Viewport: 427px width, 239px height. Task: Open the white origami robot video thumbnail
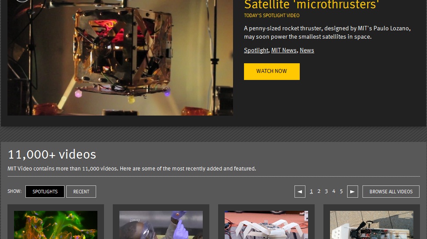pyautogui.click(x=266, y=225)
